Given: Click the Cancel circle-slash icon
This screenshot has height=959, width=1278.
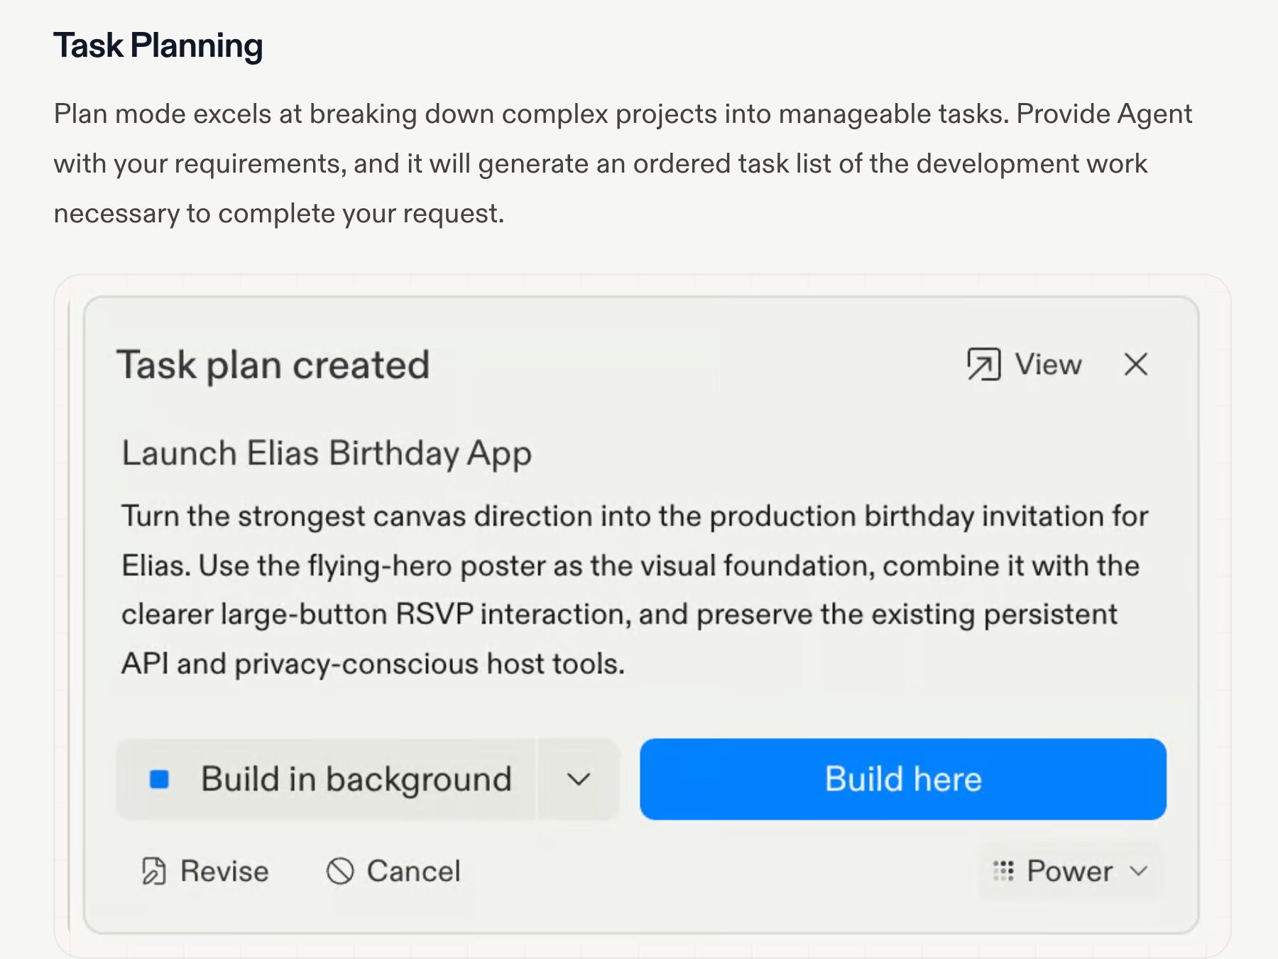Looking at the screenshot, I should click(x=339, y=871).
